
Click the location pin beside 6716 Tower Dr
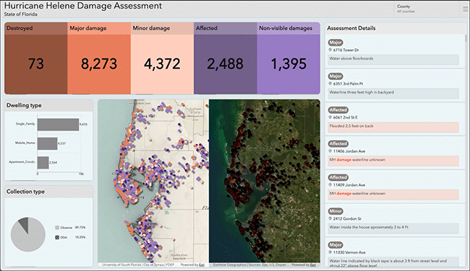[330, 50]
